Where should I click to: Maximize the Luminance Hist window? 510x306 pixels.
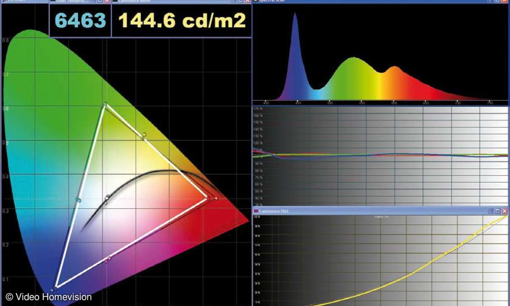497,211
